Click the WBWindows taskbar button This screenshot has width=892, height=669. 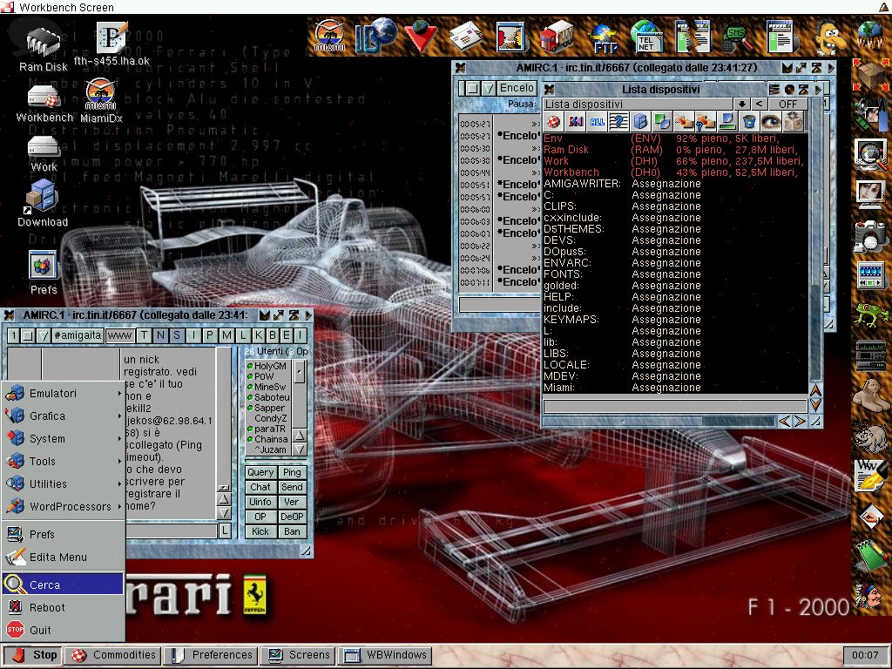tap(384, 655)
